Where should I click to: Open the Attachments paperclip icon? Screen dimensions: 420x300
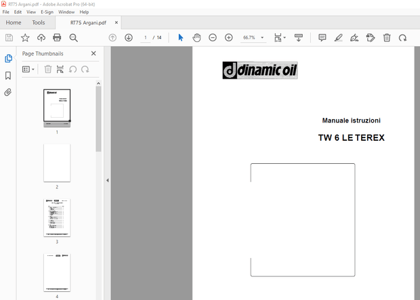(x=7, y=92)
